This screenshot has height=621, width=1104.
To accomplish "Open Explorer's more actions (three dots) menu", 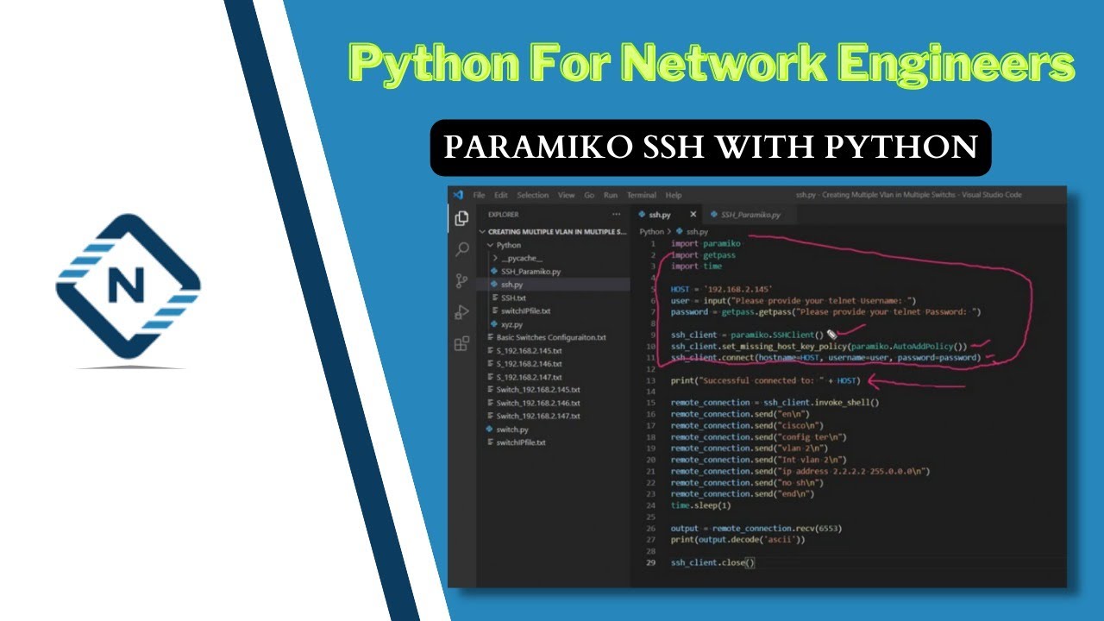I will 616,214.
